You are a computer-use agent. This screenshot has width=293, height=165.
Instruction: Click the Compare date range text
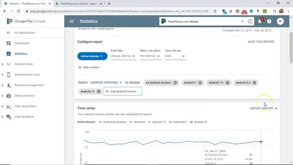tap(247, 31)
